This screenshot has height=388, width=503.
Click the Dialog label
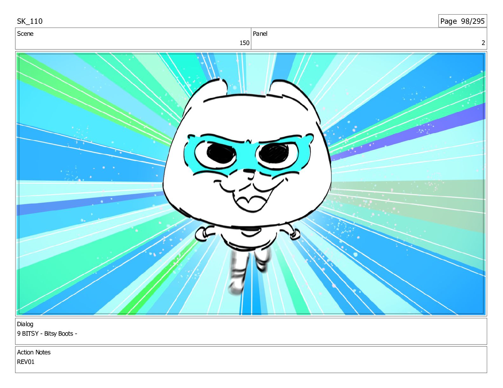[25, 324]
